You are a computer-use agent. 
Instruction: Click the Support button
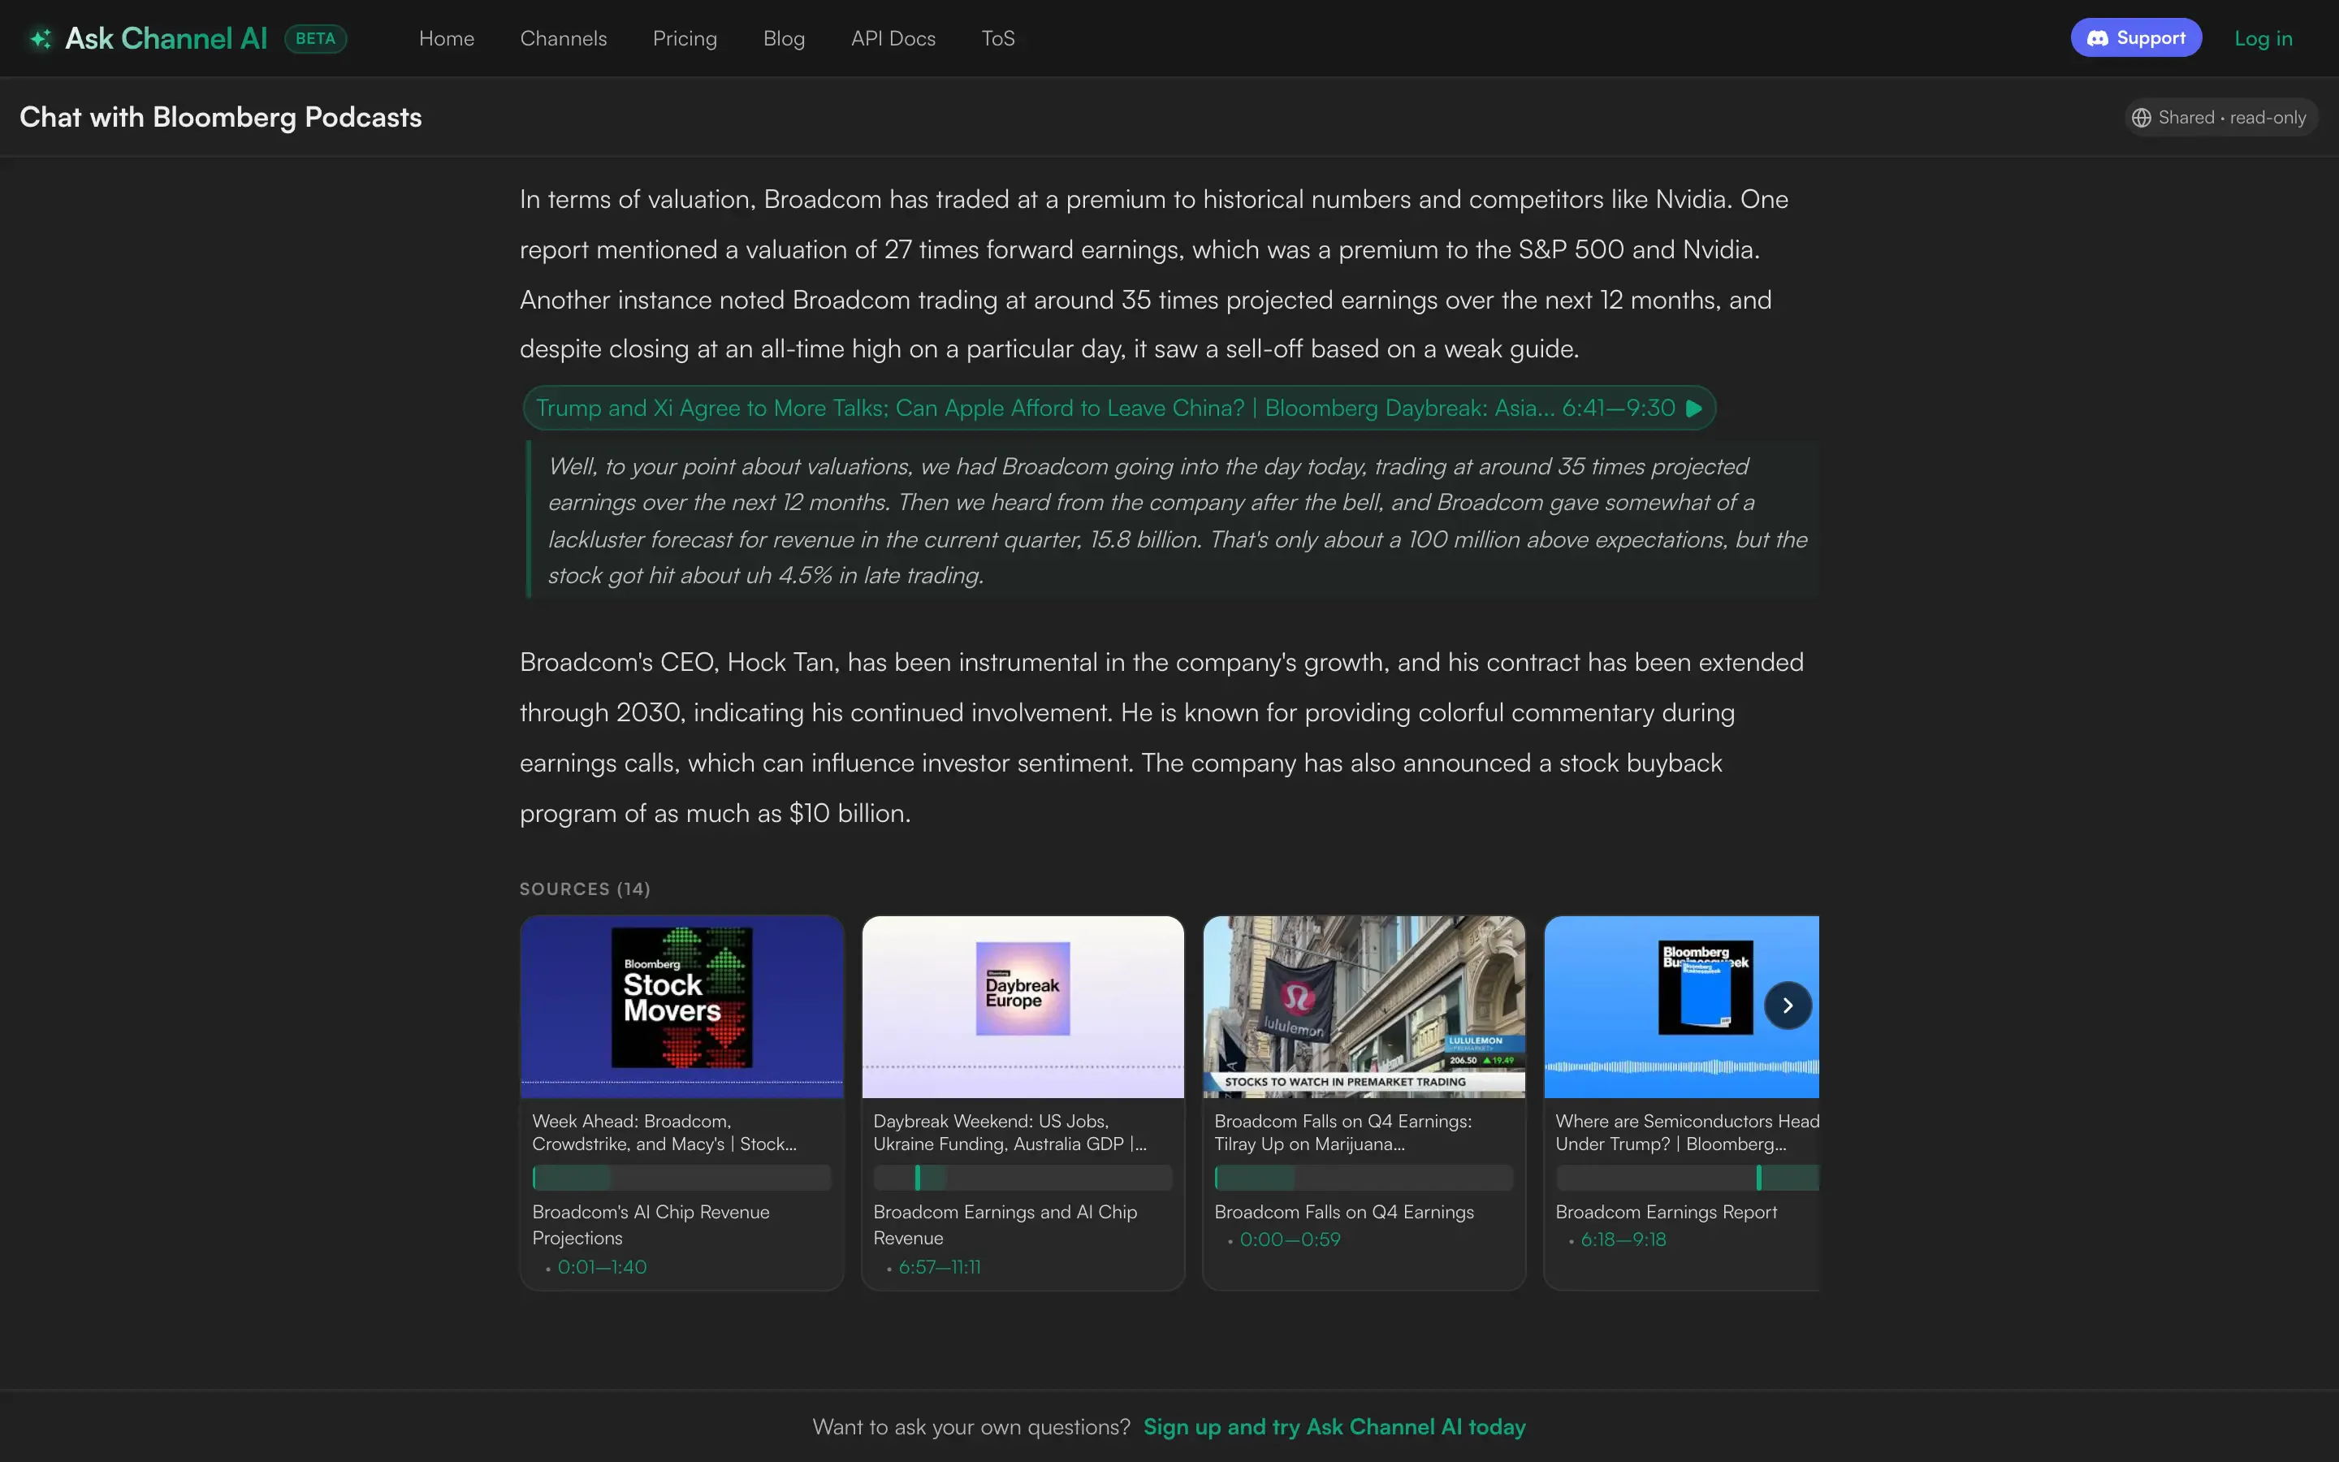tap(2136, 37)
